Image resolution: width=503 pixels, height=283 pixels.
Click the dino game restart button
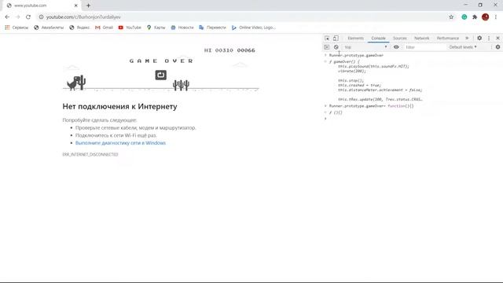[x=160, y=75]
